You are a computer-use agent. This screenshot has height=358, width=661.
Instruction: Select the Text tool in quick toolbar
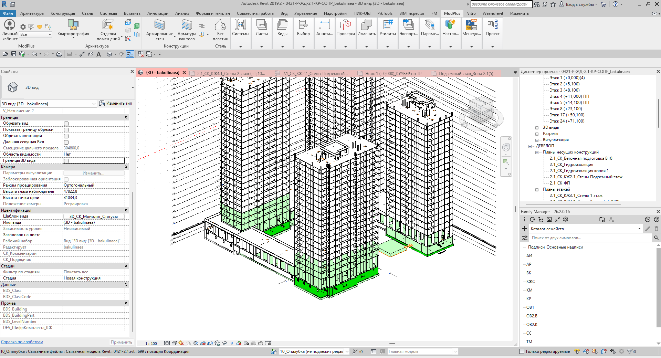point(99,54)
